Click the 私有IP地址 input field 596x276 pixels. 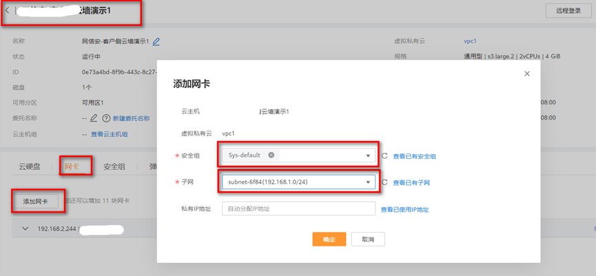(298, 209)
